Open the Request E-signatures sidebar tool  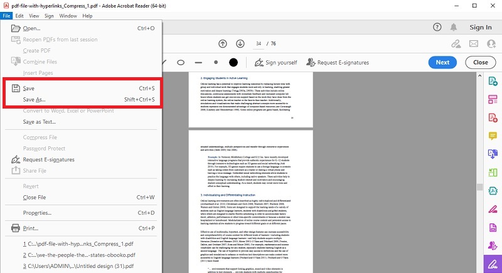pyautogui.click(x=493, y=246)
